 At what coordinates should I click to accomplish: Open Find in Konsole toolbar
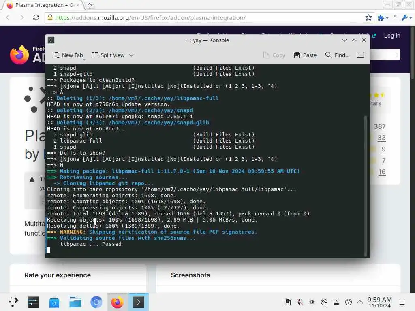(x=337, y=55)
